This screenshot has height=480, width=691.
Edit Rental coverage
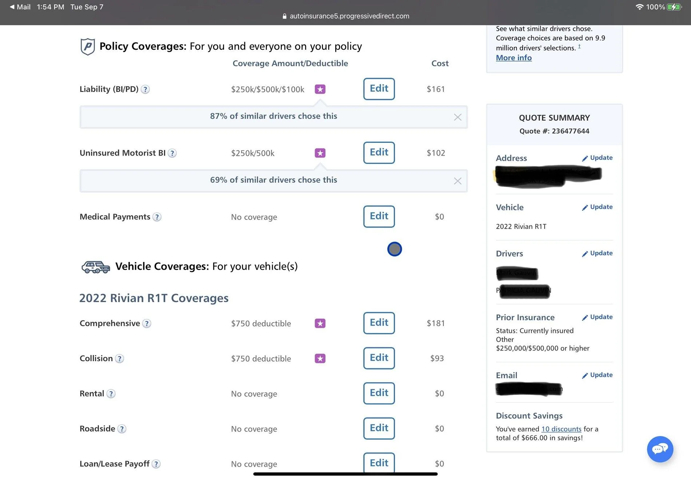(x=379, y=394)
